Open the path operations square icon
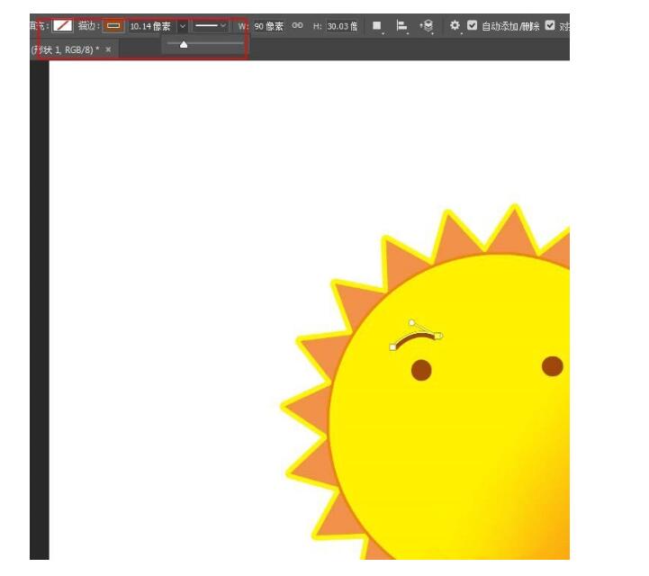Viewport: 649px width, 576px height. 376,26
